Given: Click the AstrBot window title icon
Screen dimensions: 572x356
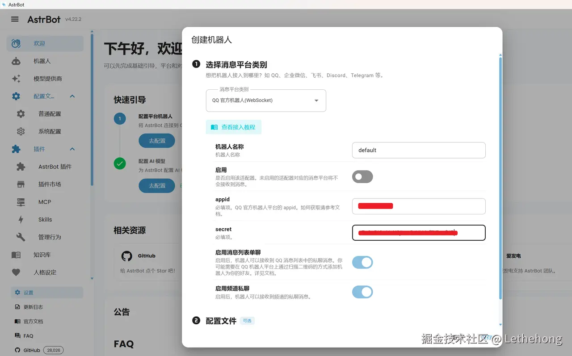Looking at the screenshot, I should [4, 4].
